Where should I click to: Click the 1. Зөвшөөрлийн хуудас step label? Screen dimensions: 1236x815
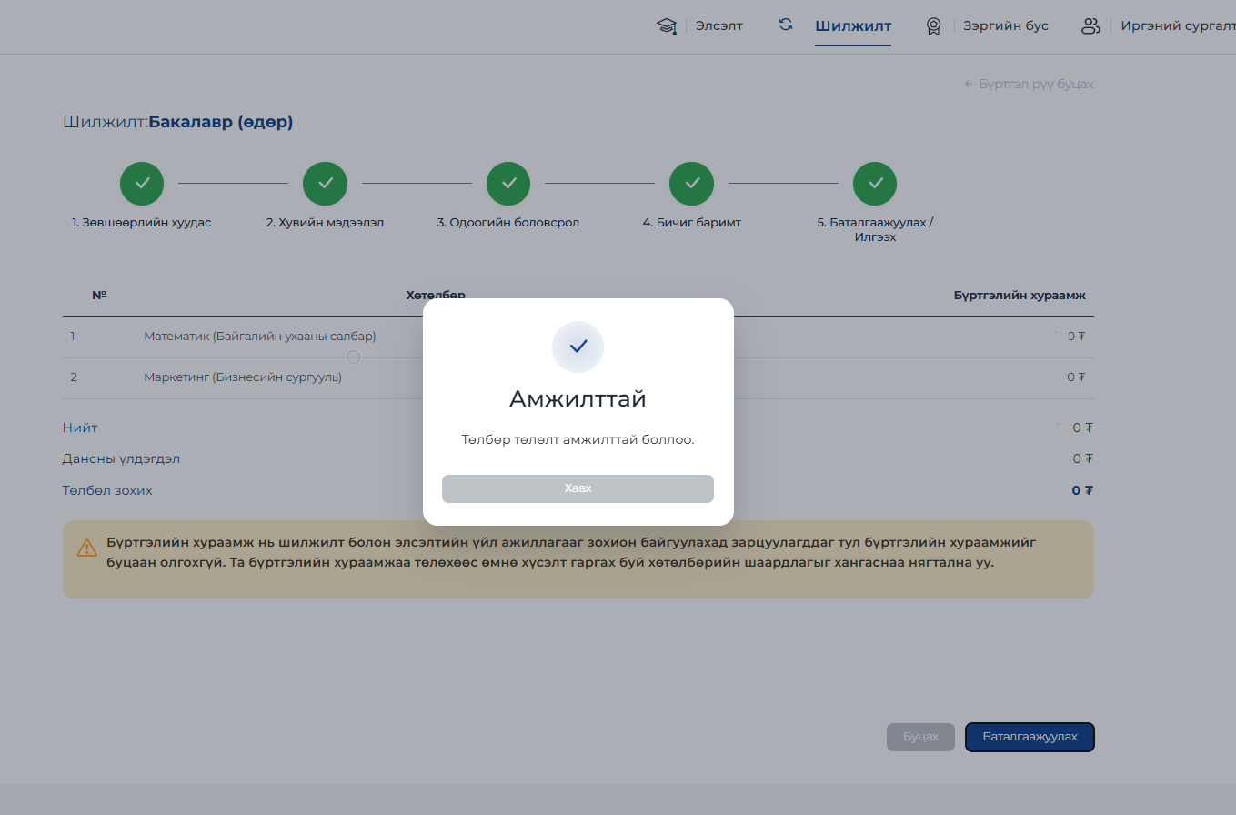click(142, 223)
